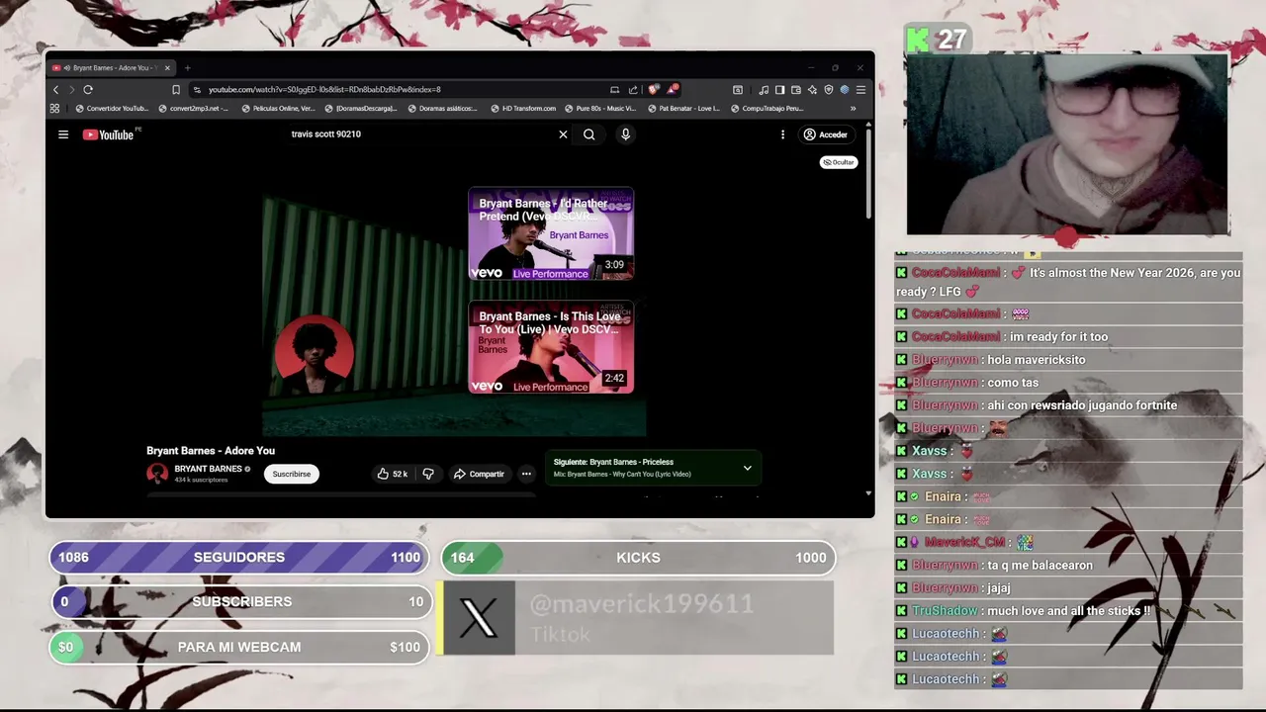
Task: Open the Brave Shields lion icon
Action: pyautogui.click(x=653, y=89)
